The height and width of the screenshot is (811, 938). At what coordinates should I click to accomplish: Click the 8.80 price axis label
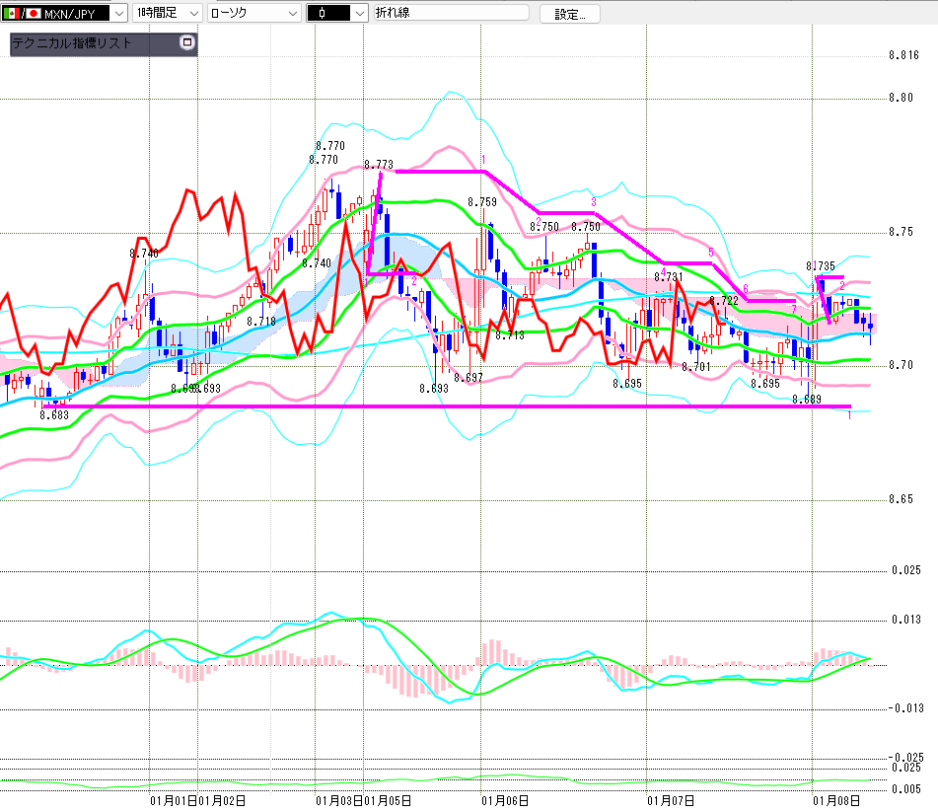901,98
